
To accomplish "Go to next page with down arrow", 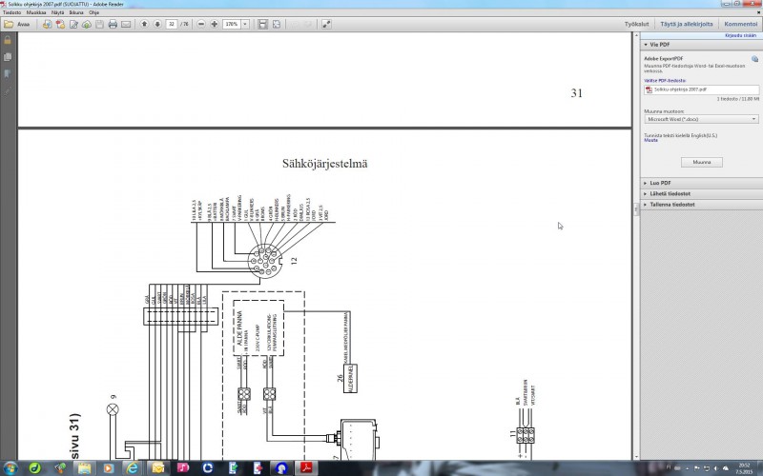I will 156,23.
